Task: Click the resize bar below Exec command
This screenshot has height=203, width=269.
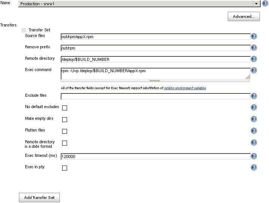Action: point(155,81)
